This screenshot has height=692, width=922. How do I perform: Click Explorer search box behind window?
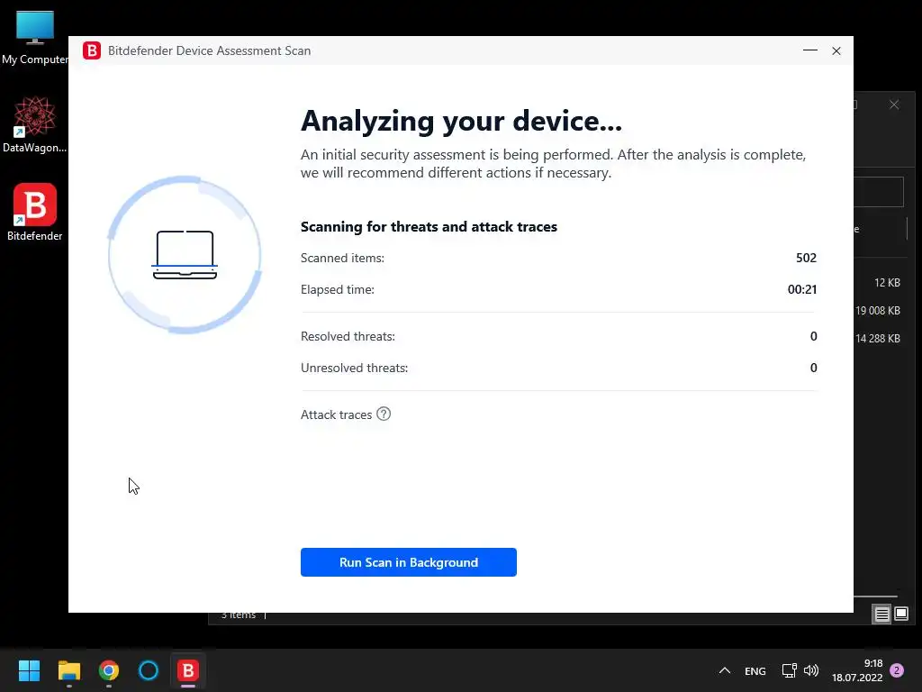879,192
